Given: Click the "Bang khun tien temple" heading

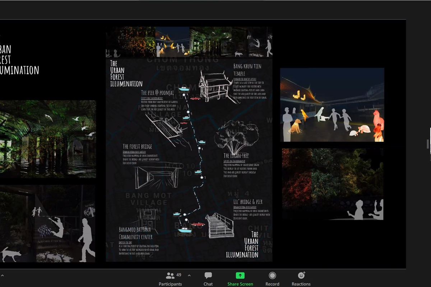Looking at the screenshot, I should pyautogui.click(x=247, y=70).
